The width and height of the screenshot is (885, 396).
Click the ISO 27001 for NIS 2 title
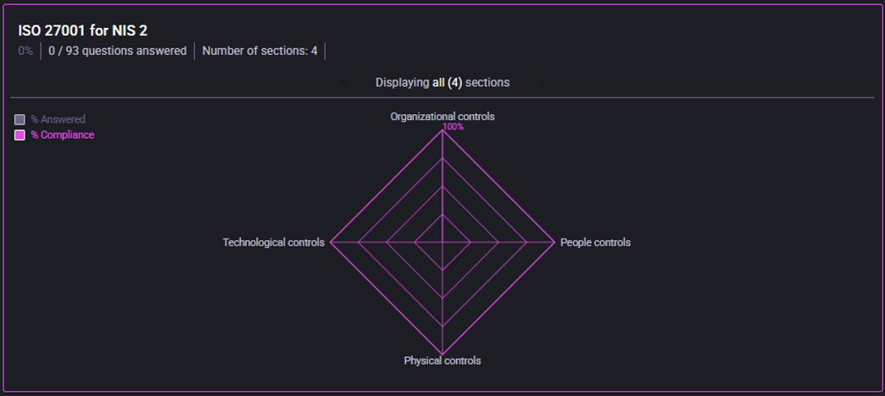pos(82,31)
